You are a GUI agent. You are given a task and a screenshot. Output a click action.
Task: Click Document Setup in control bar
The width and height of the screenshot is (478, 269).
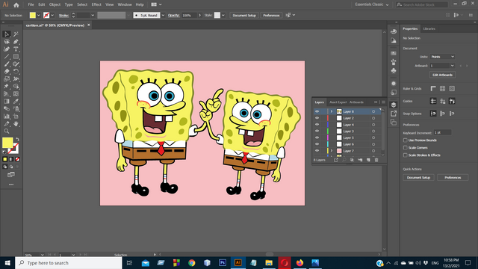[x=244, y=15]
